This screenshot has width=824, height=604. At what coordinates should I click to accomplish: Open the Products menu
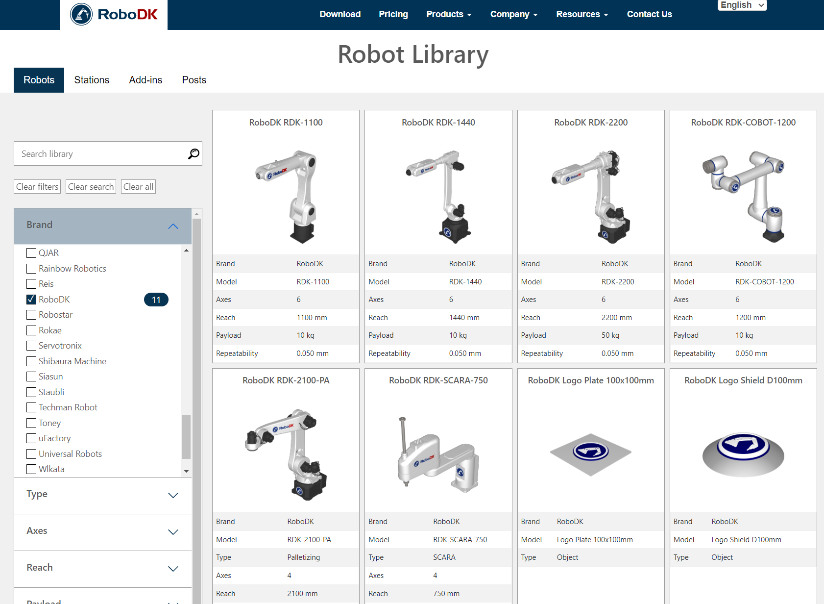448,14
